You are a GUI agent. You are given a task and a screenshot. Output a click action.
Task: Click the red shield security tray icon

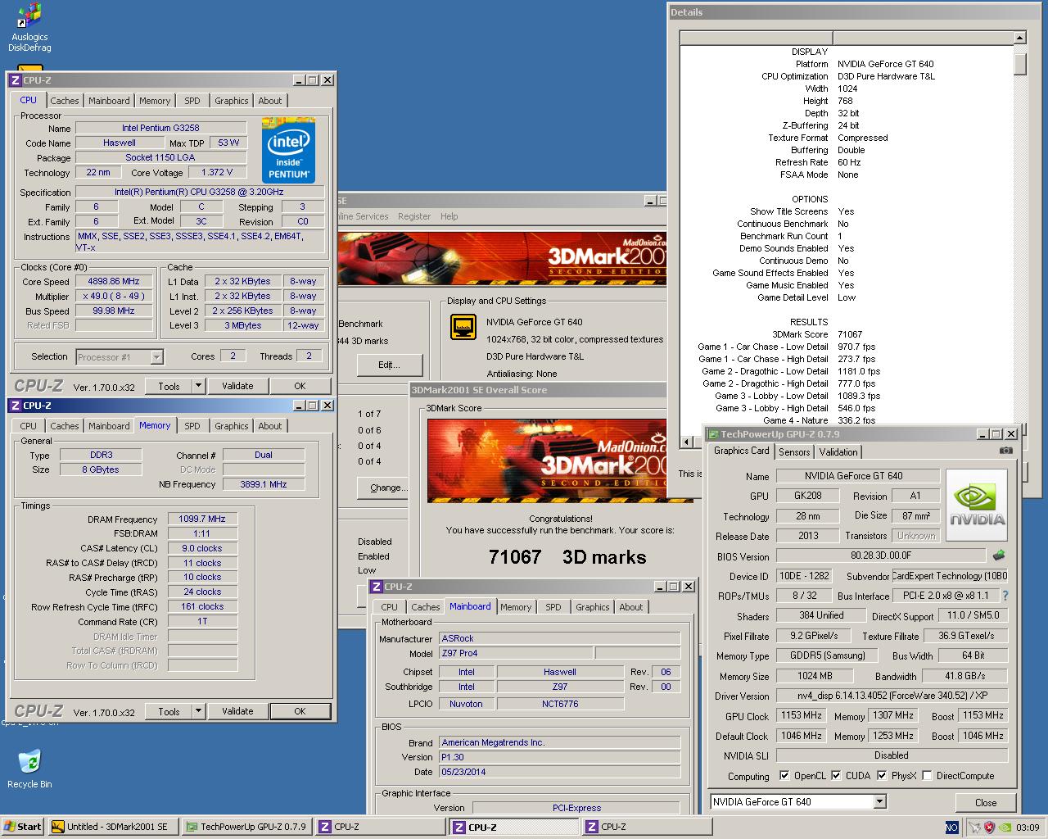pyautogui.click(x=989, y=828)
